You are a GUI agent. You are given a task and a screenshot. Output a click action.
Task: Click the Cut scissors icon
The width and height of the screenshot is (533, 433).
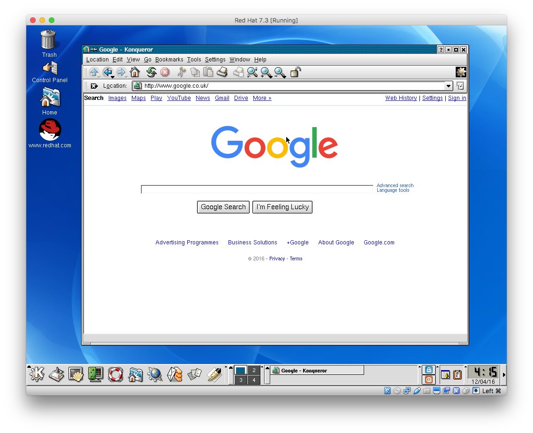(x=182, y=72)
